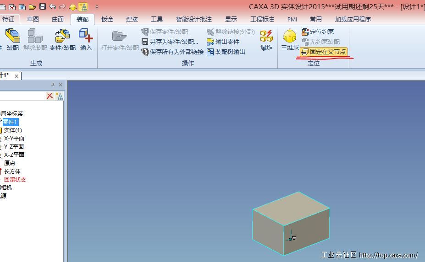The width and height of the screenshot is (425, 262).
Task: Switch to the 焊接 ribbon tab
Action: pyautogui.click(x=132, y=19)
